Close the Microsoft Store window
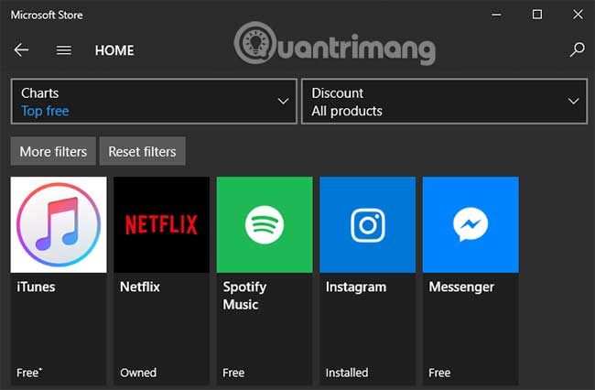Viewport: 595px width, 390px height. (x=578, y=15)
